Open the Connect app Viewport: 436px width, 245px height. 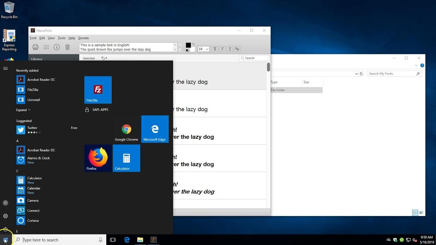click(47, 211)
